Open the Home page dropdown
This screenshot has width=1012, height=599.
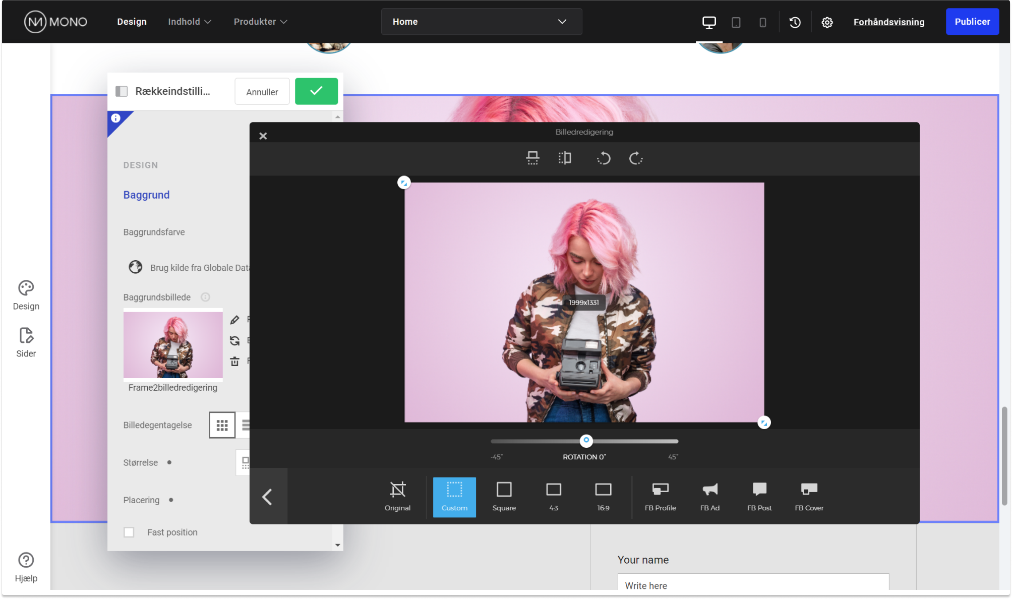pyautogui.click(x=481, y=22)
